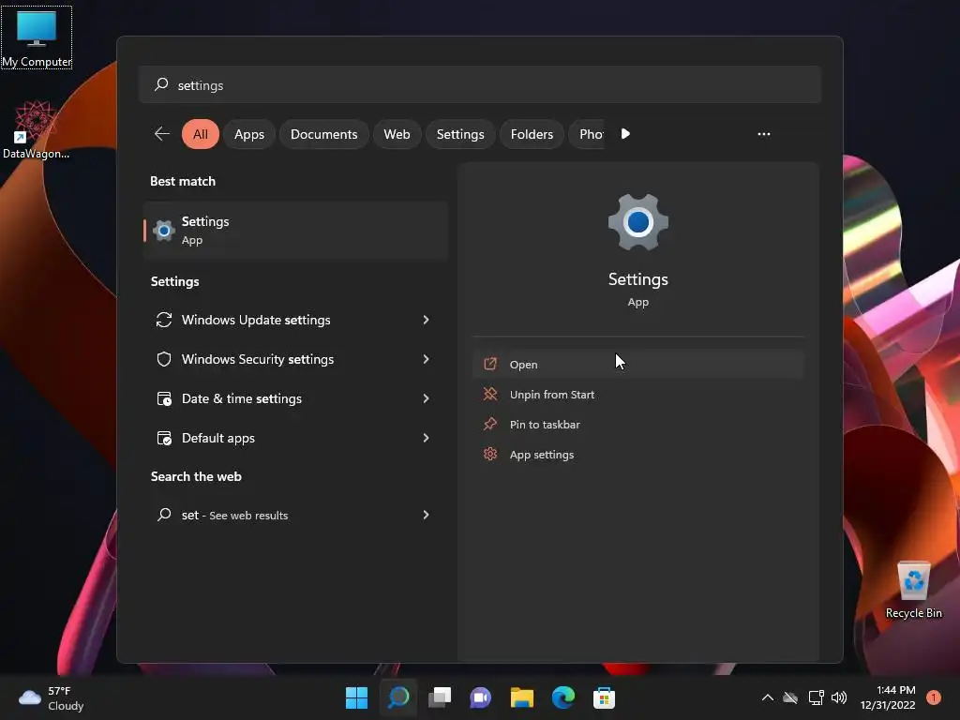Click the Open launch icon

point(490,365)
